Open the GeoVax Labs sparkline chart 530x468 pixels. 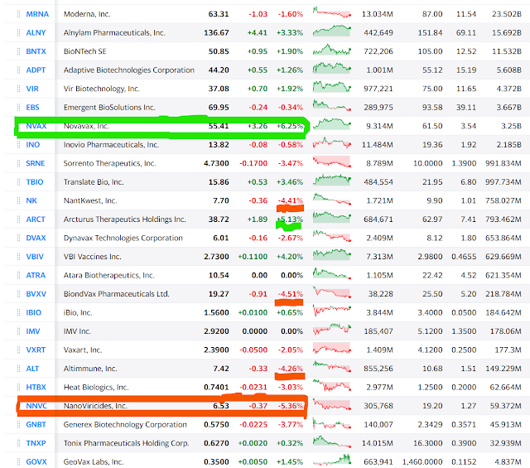(x=332, y=460)
